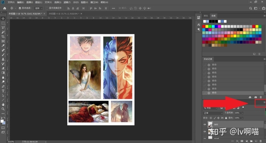Open the Auto-Select layer/group dropdown

pos(39,8)
